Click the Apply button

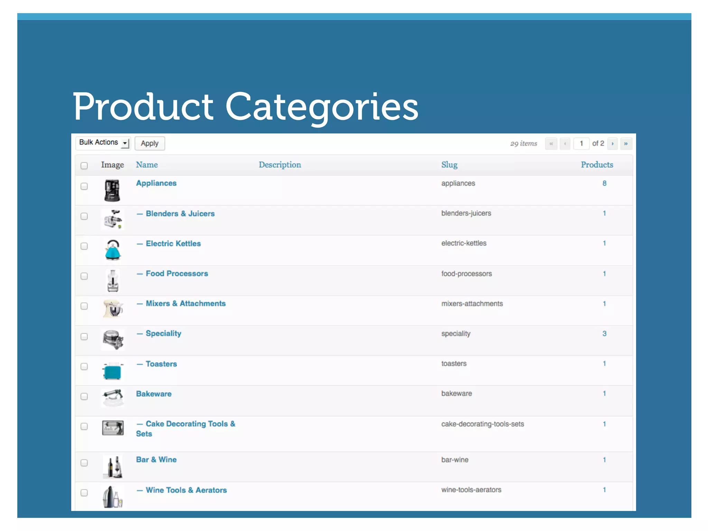coord(150,143)
